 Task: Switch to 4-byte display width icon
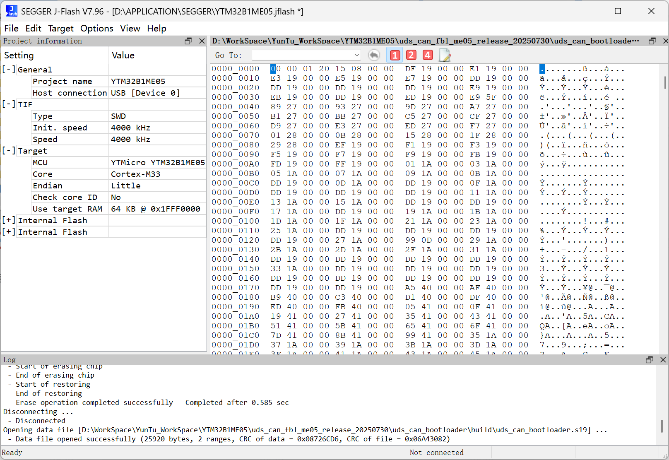pyautogui.click(x=428, y=55)
